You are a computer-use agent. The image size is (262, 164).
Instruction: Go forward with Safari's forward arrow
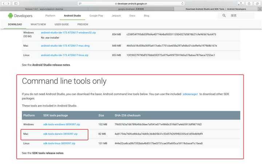(8, 4)
